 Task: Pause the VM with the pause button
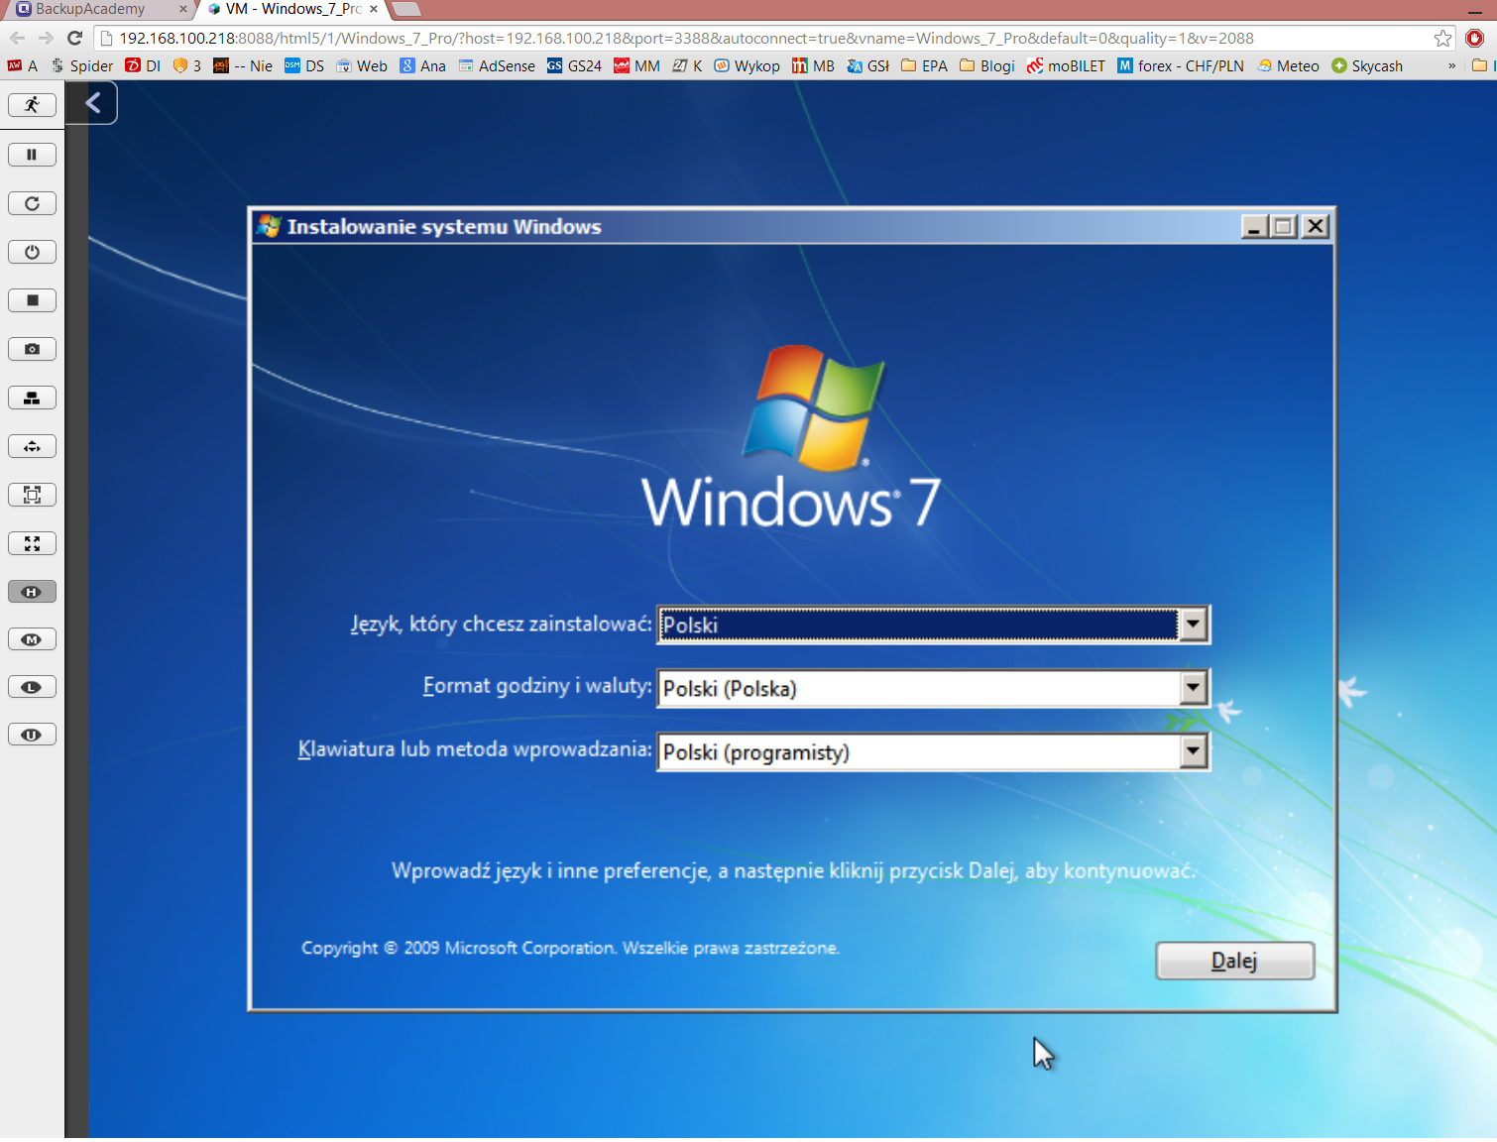[x=32, y=155]
